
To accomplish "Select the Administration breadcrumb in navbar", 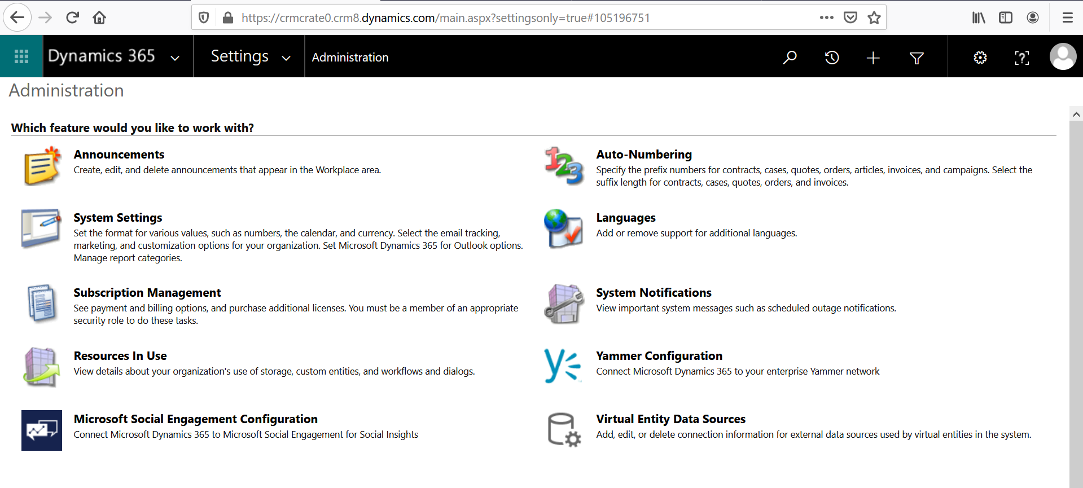I will click(x=350, y=58).
